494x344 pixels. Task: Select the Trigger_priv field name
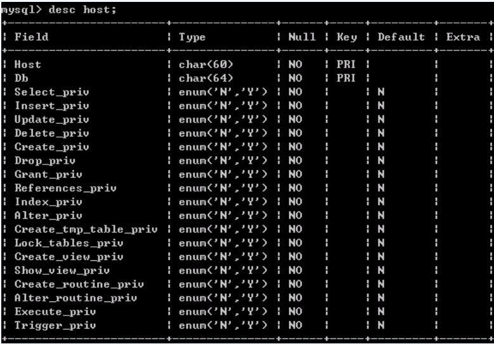point(55,326)
